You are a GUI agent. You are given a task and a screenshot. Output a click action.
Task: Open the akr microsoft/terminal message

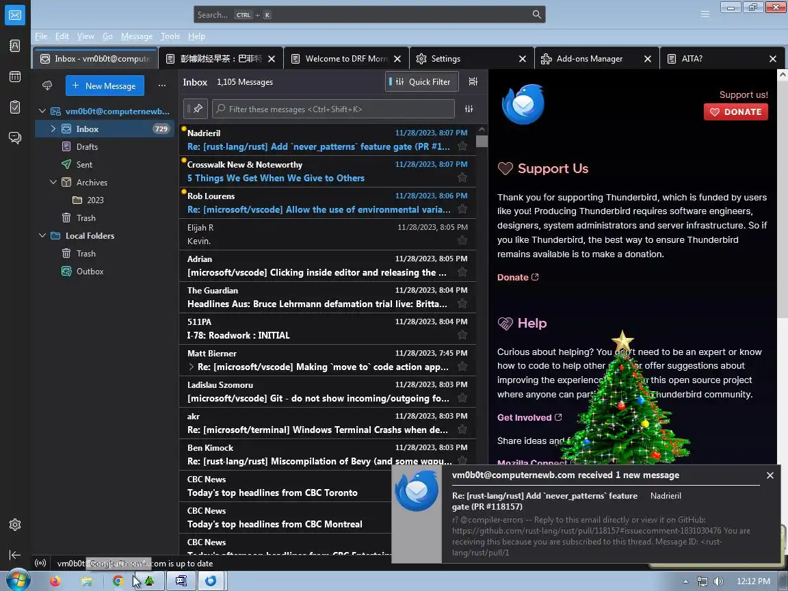point(327,423)
